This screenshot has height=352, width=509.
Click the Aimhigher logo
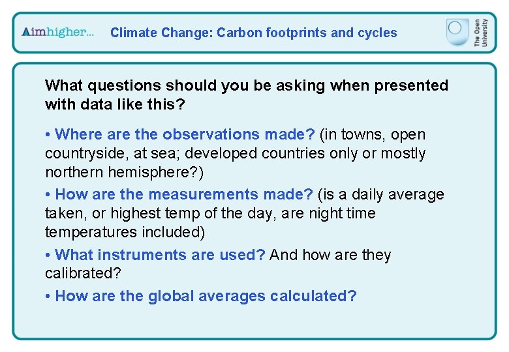[58, 32]
